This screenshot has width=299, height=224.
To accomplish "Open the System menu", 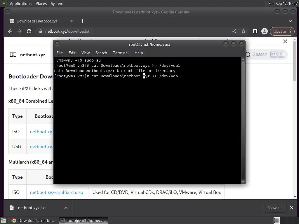I will point(57,3).
